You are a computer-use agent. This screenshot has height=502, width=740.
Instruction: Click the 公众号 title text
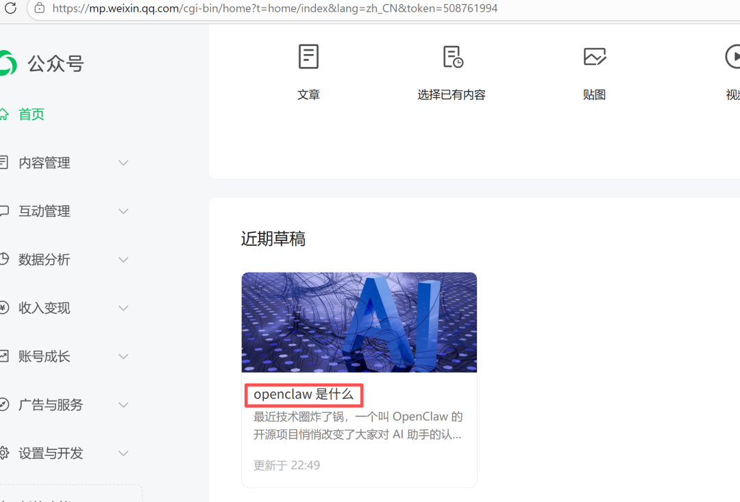(56, 64)
